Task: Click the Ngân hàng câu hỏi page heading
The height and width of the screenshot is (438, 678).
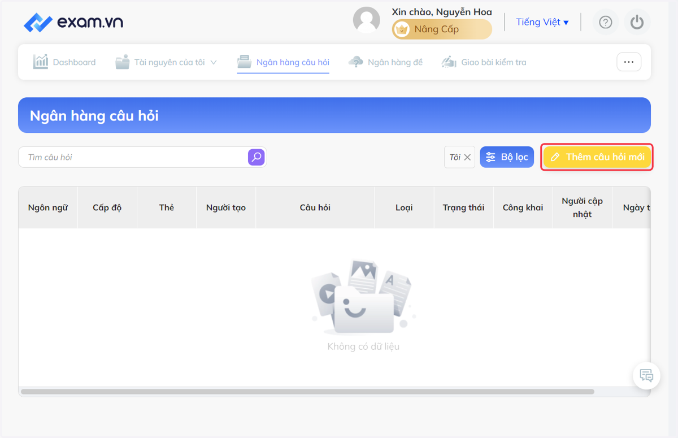Action: click(94, 116)
